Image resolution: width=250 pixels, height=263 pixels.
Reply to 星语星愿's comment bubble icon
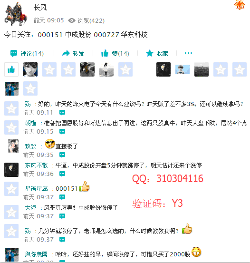tap(62, 197)
